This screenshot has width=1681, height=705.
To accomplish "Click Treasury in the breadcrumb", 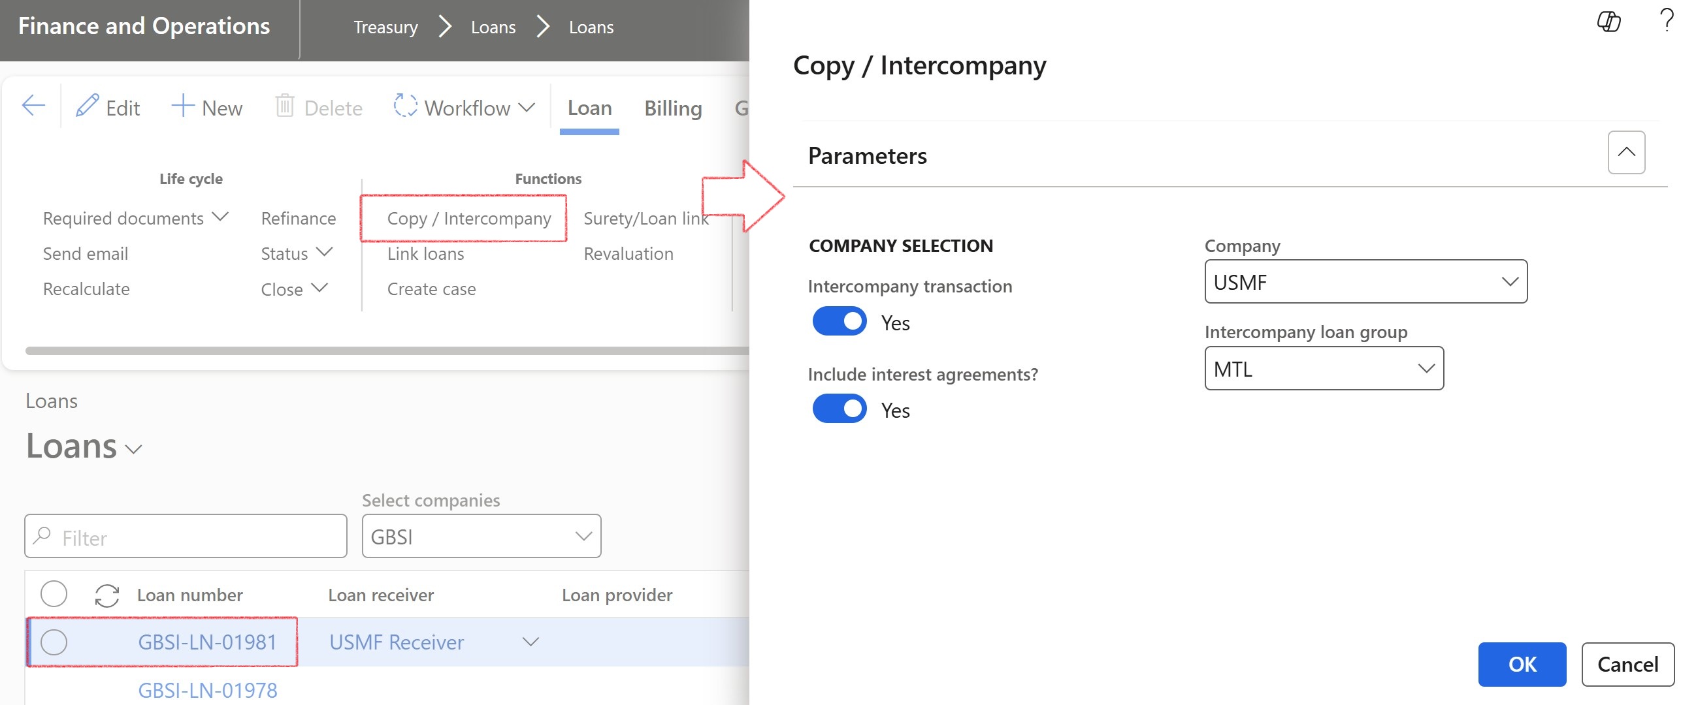I will click(385, 27).
